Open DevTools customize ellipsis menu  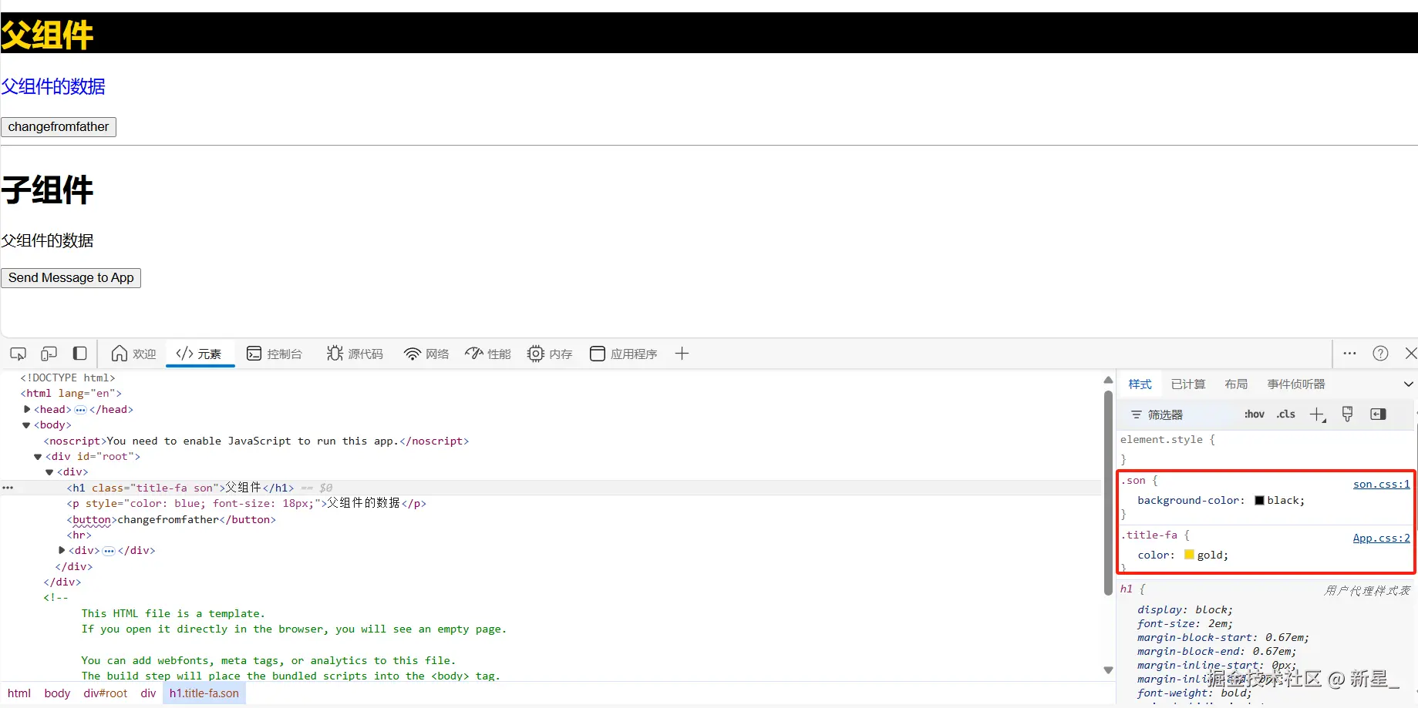click(1349, 354)
